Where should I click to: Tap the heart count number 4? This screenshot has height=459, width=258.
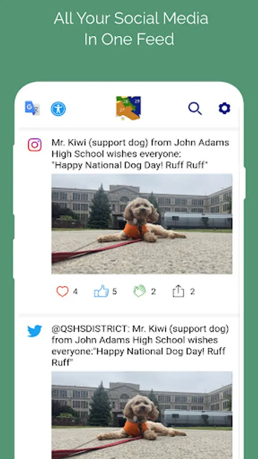tap(75, 292)
